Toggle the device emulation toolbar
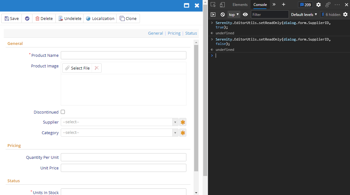Viewport: 350px width, 195px height. tap(222, 5)
